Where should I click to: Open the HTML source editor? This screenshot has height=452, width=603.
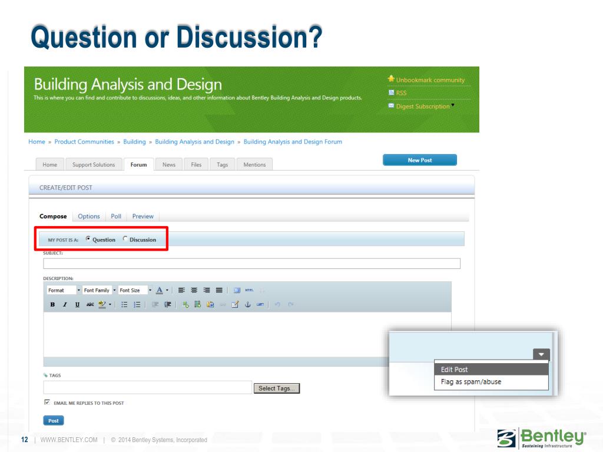tap(249, 290)
